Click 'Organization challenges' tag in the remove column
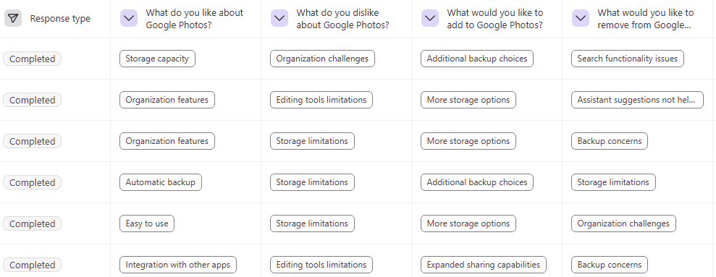The height and width of the screenshot is (277, 716). coord(623,223)
